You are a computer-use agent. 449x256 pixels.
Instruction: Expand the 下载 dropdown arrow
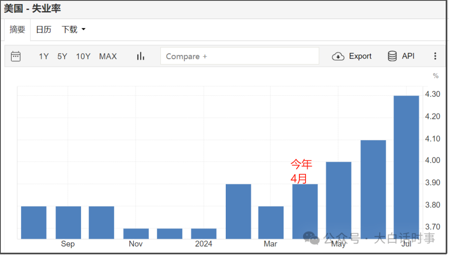pos(84,29)
